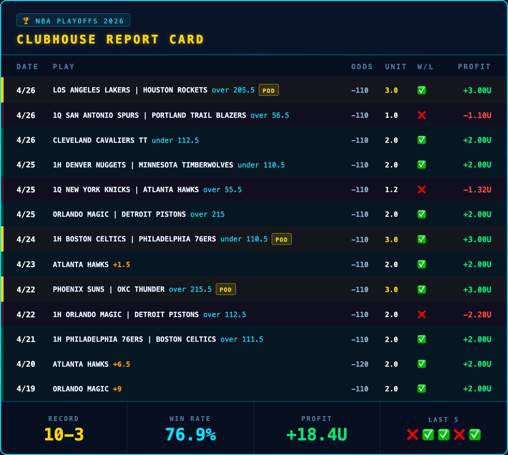
Task: Click the win checkmark for Suns | OKC Thunder
Action: [x=422, y=289]
